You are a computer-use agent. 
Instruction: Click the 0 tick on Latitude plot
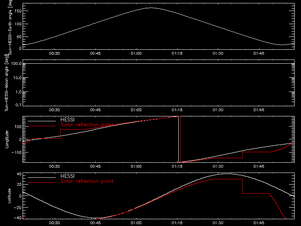pyautogui.click(x=20, y=196)
